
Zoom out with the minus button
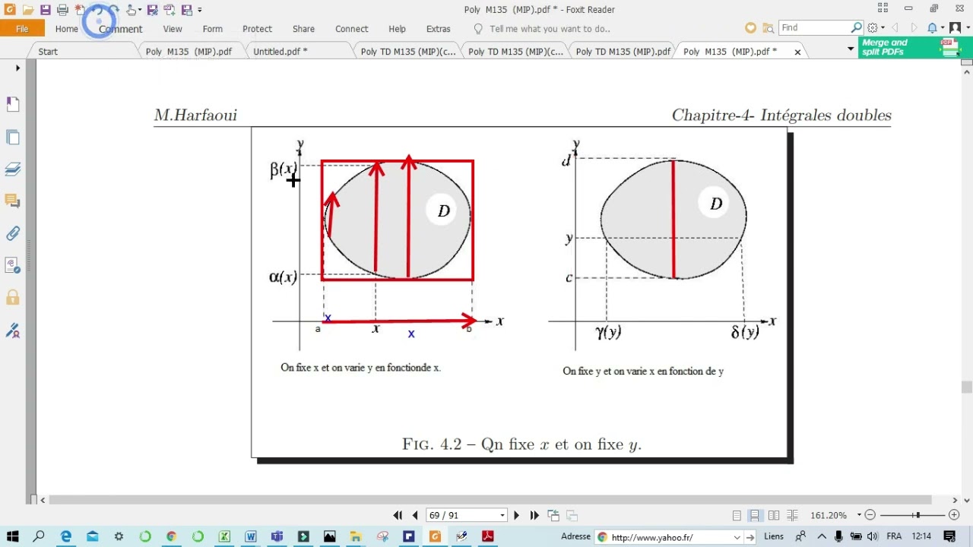[870, 515]
